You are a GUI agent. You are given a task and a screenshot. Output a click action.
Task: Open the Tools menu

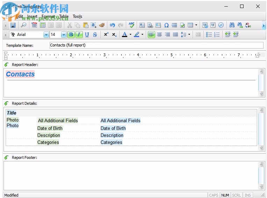[x=78, y=16]
